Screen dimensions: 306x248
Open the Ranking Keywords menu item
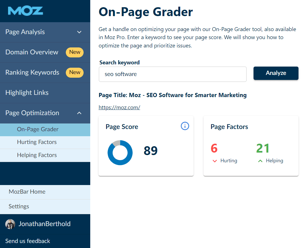(32, 72)
